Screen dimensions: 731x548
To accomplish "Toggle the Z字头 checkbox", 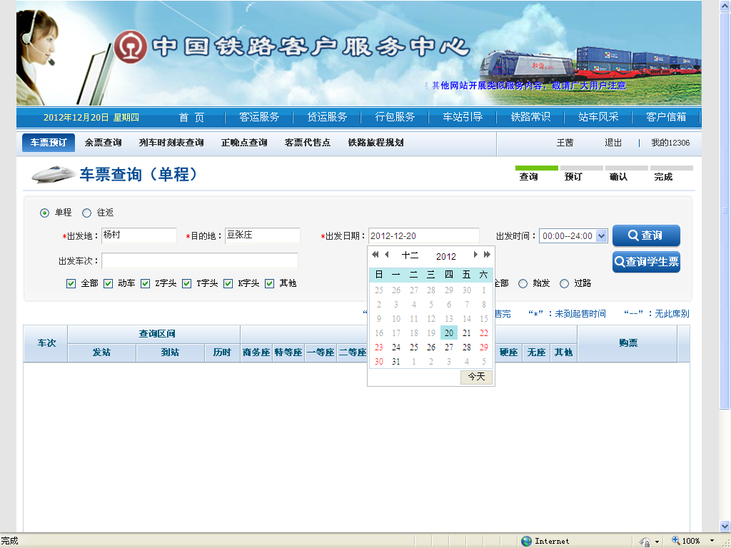I will [146, 284].
